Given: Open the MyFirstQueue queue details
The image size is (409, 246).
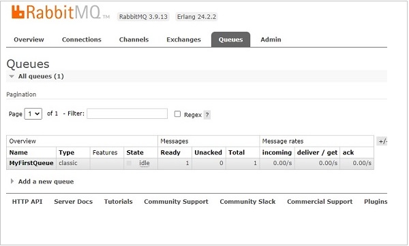Looking at the screenshot, I should (31, 163).
